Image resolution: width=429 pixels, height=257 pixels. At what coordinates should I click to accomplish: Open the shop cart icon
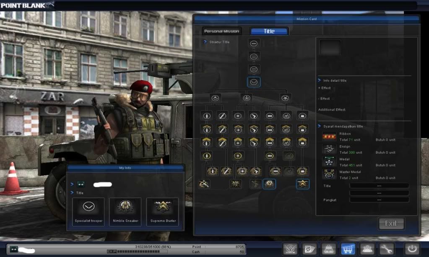point(348,249)
